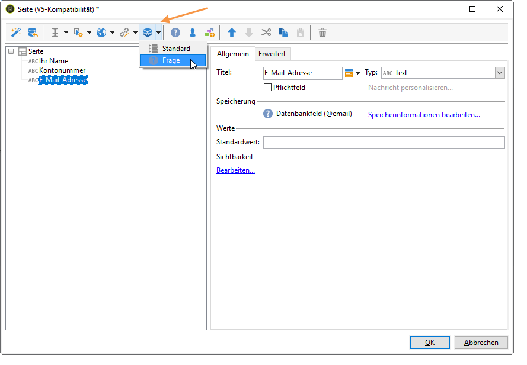Maximize the Seite dialog window
This screenshot has height=365, width=527.
[x=472, y=9]
